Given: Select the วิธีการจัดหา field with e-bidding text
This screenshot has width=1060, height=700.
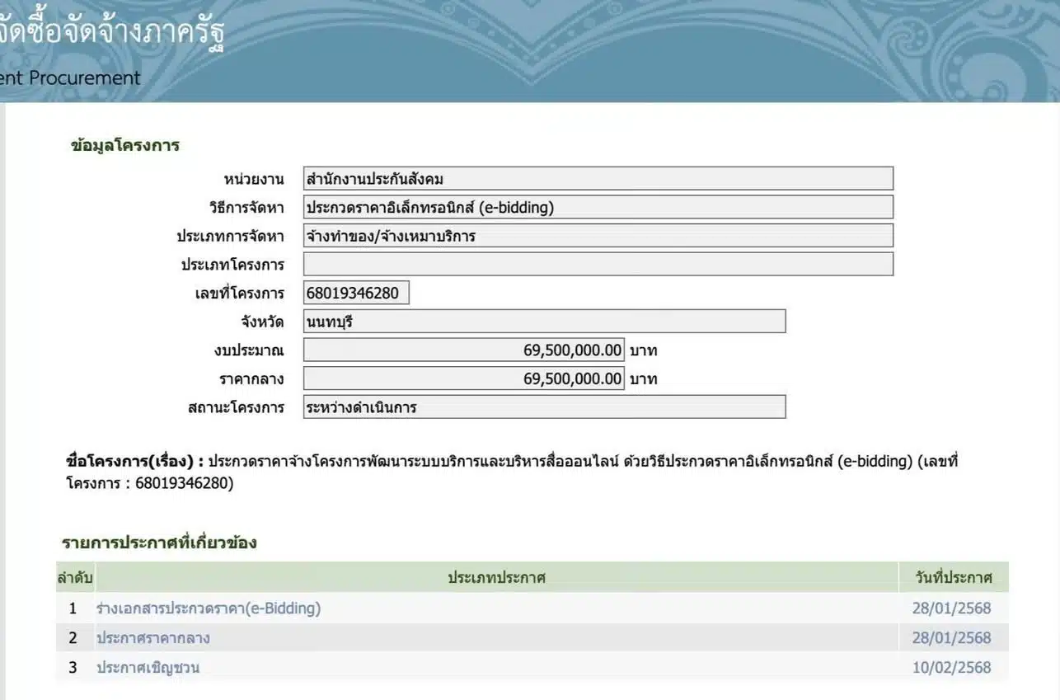Looking at the screenshot, I should [598, 207].
